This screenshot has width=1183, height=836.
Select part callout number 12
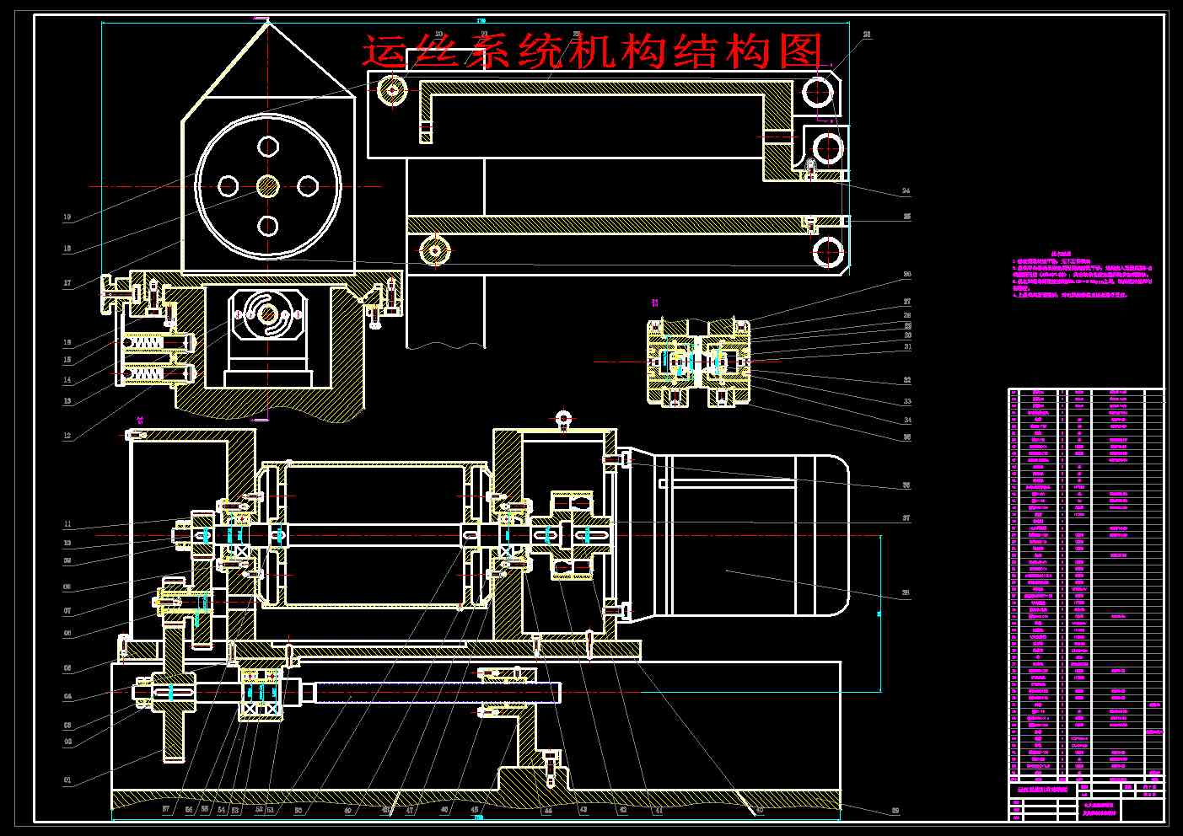(x=67, y=437)
